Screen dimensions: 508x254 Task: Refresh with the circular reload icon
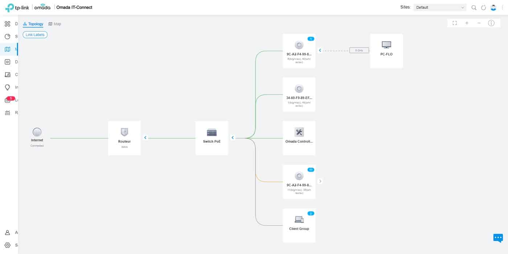483,7
